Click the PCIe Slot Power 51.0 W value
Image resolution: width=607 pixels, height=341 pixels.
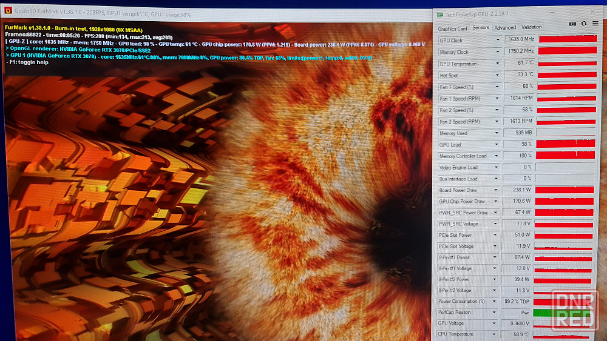(x=517, y=234)
